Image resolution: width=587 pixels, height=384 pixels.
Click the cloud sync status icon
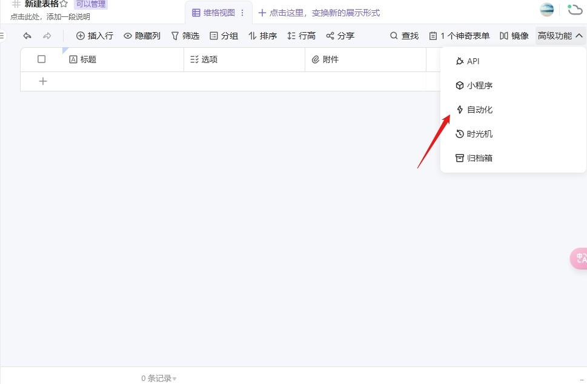[x=574, y=10]
